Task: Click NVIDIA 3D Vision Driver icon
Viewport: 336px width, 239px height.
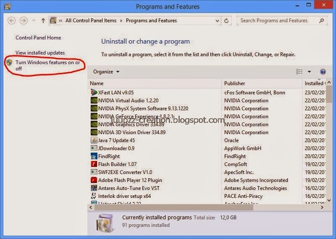Action: coord(94,132)
